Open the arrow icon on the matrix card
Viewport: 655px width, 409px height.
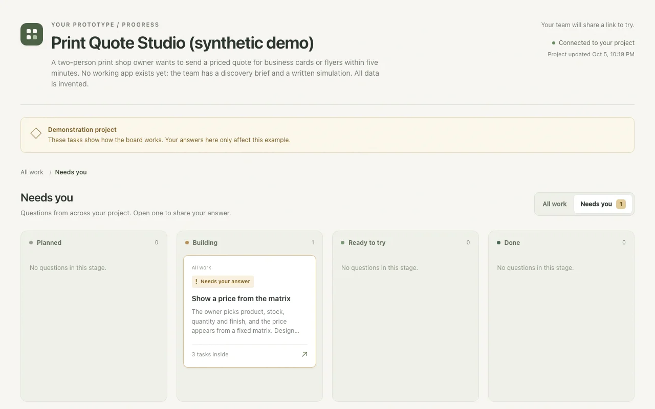pyautogui.click(x=304, y=354)
